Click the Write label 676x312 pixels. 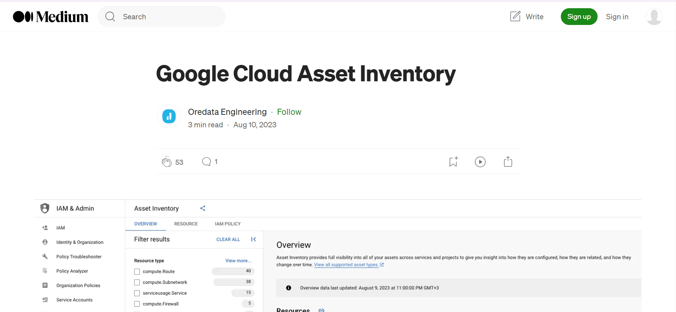(534, 17)
